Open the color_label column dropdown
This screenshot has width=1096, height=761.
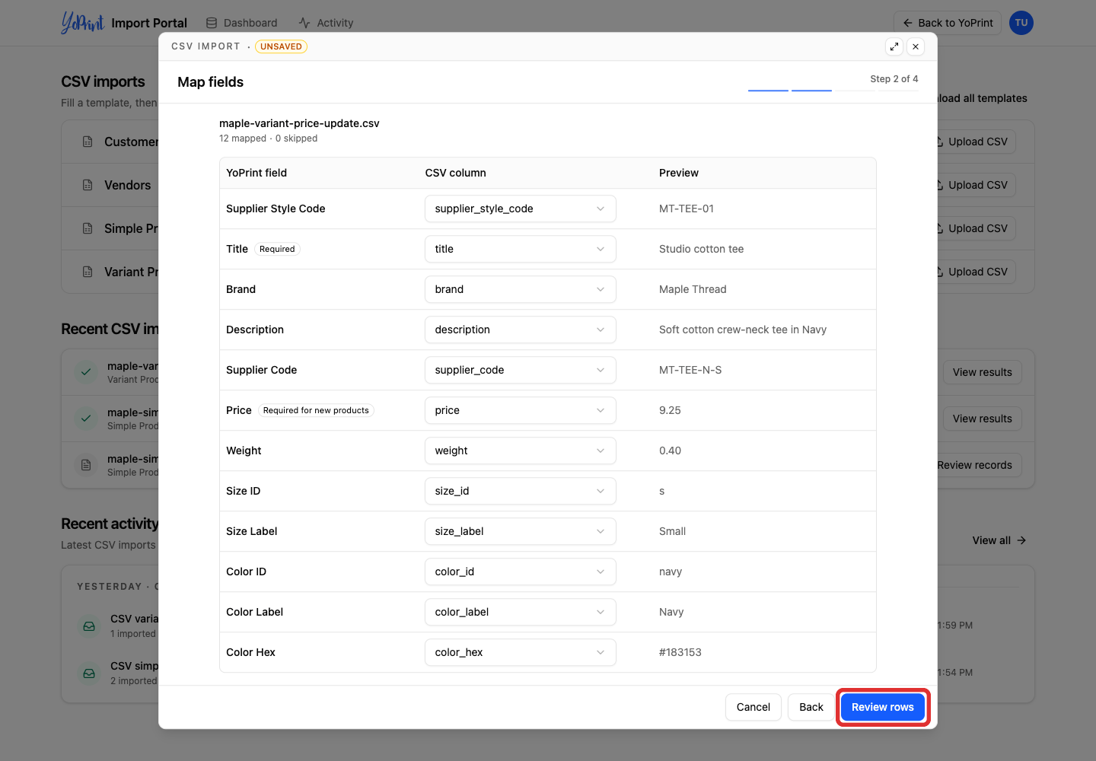(x=521, y=612)
